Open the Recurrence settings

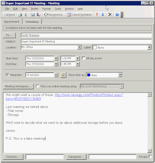click(55, 15)
